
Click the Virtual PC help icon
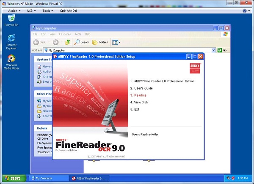[245, 11]
